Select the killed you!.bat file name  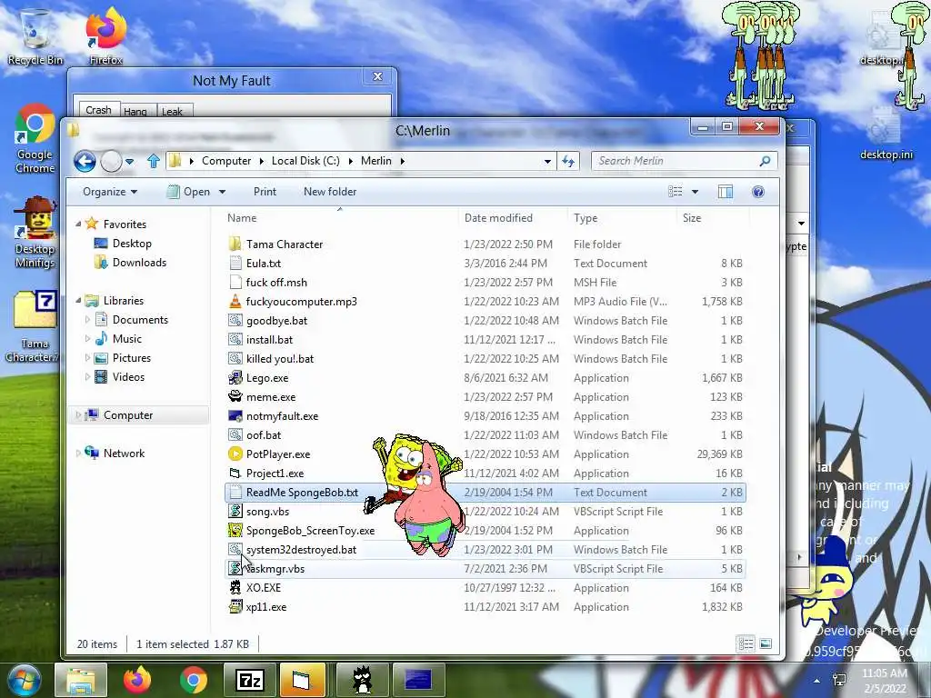(280, 359)
